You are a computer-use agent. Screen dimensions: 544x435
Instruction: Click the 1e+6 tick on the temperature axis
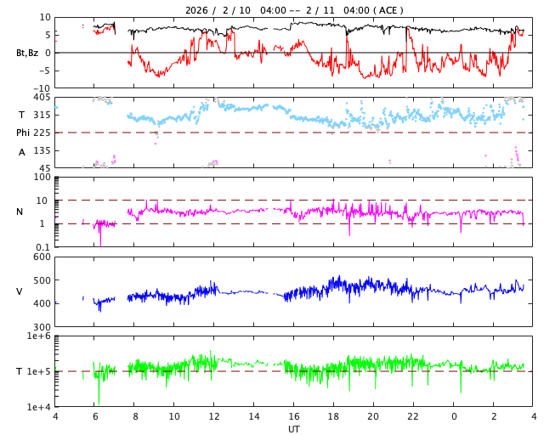(38, 336)
